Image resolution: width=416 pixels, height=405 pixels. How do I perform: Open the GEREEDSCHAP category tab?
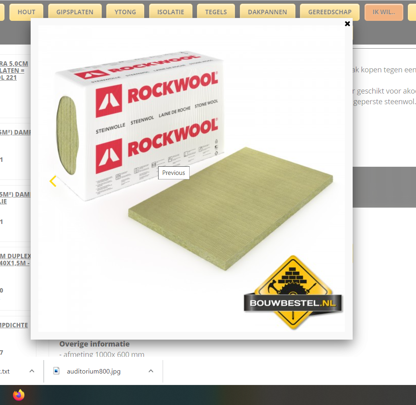pos(330,12)
